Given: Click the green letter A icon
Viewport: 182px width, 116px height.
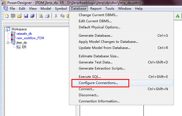Looking at the screenshot, I should click(178, 16).
